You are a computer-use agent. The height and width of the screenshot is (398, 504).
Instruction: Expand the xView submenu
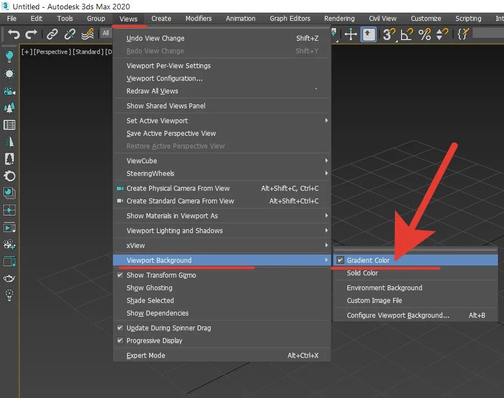[x=222, y=245]
